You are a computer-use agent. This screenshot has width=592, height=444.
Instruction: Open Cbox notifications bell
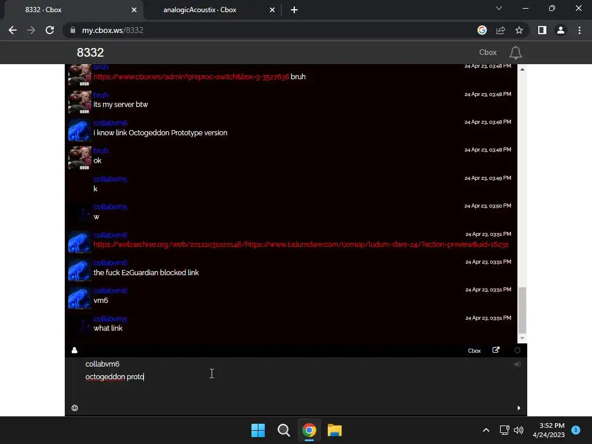(x=515, y=53)
